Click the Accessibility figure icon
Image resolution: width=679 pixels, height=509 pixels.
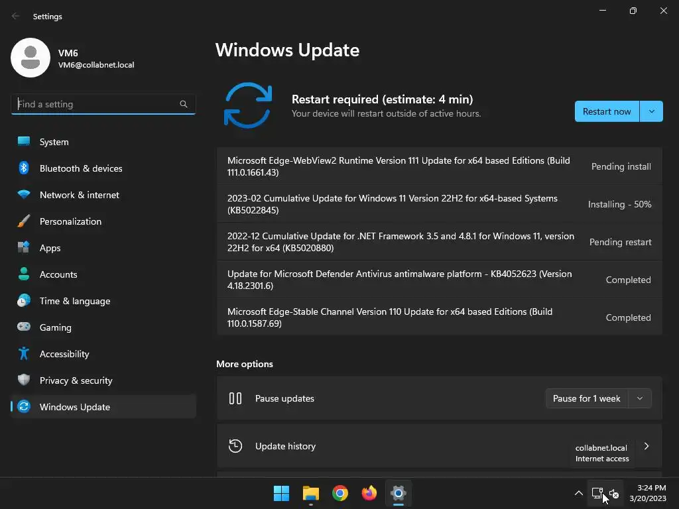coord(24,353)
